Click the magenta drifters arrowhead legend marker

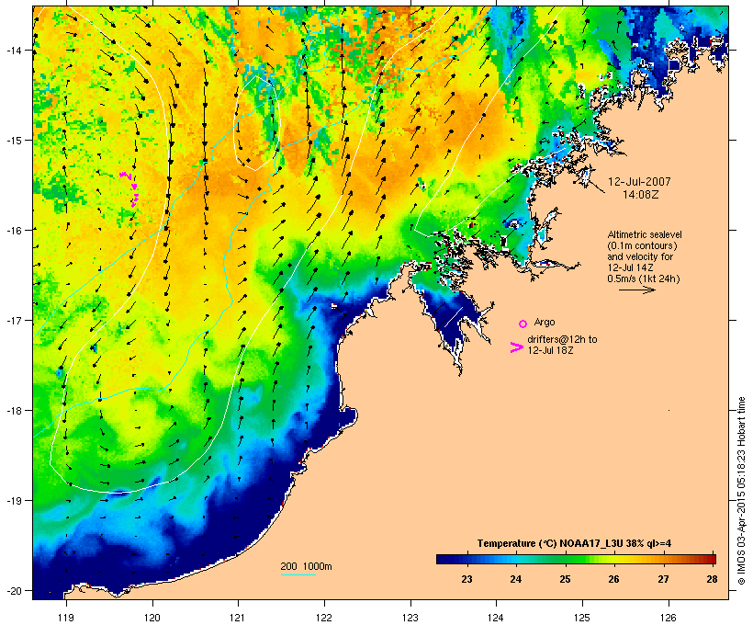click(x=517, y=347)
